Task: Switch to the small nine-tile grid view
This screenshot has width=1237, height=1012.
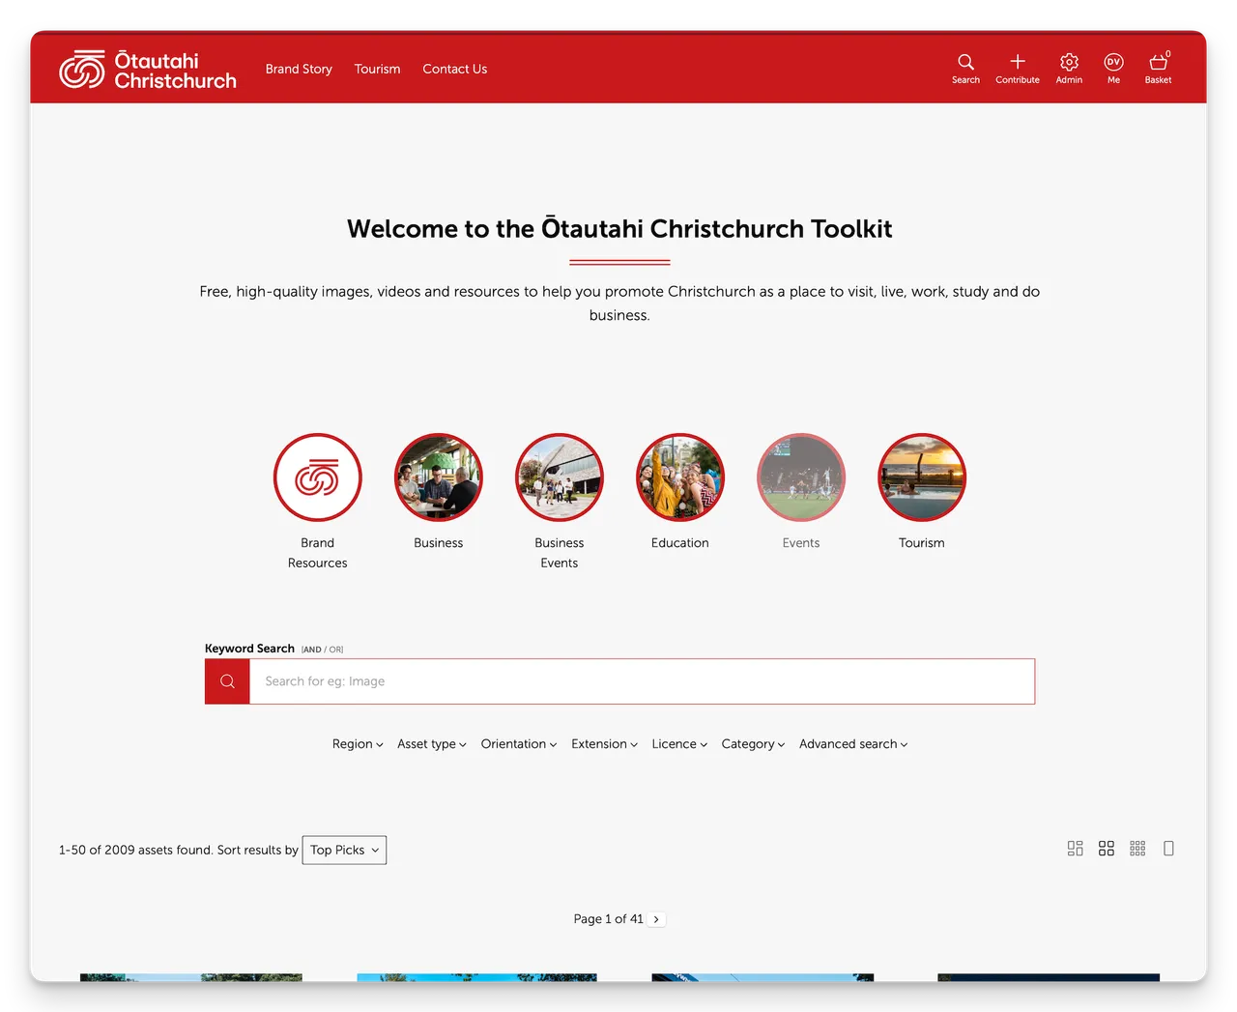Action: (1137, 849)
